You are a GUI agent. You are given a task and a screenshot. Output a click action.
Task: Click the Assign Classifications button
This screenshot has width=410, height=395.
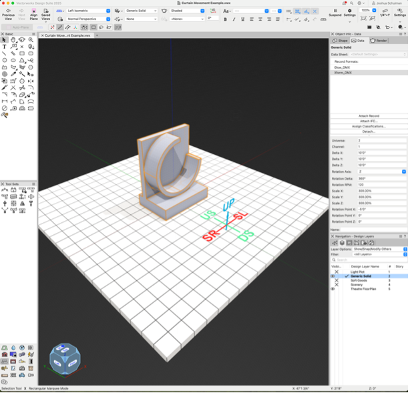click(369, 126)
